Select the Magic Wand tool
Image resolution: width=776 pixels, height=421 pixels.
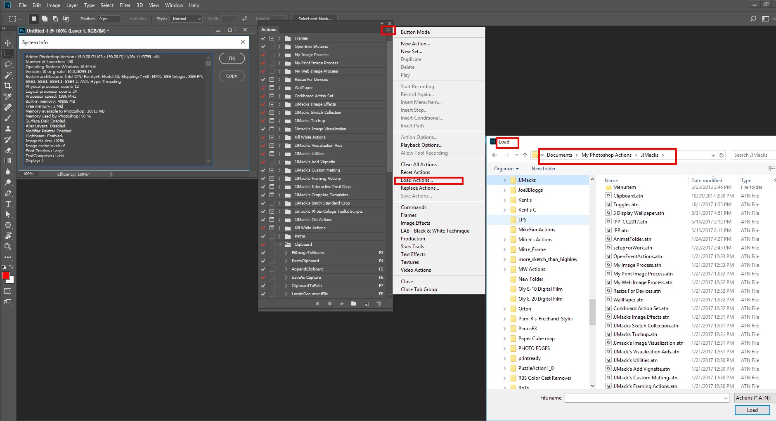8,75
